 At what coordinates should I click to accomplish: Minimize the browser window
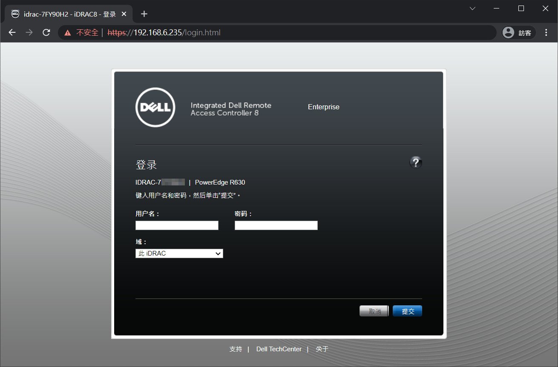(x=497, y=9)
